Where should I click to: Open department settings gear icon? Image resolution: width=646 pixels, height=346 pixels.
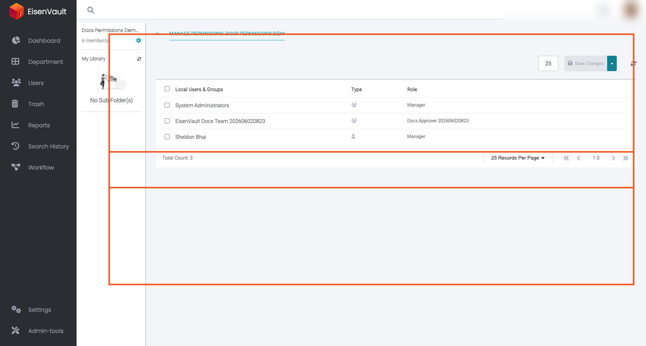[138, 40]
